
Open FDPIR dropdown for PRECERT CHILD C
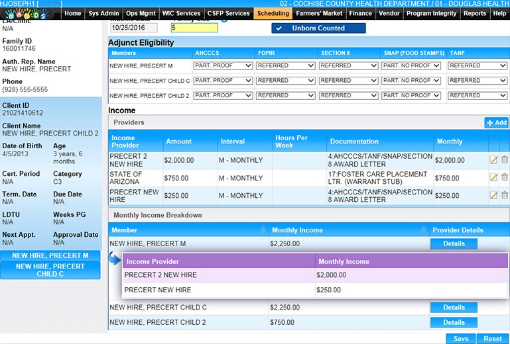286,81
